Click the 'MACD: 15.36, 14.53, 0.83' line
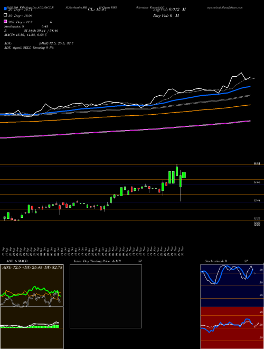The width and height of the screenshot is (264, 349). [25, 35]
